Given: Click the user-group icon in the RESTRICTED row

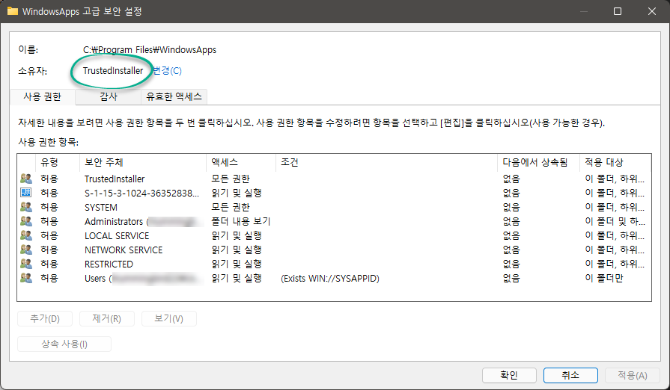Looking at the screenshot, I should click(26, 264).
